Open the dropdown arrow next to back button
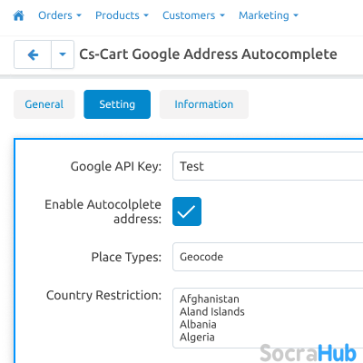This screenshot has width=363, height=363. [x=63, y=54]
